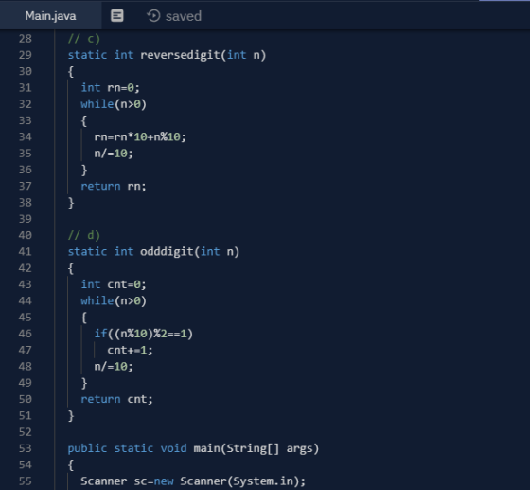Click 'if((n%10)%2==1)' condition
The height and width of the screenshot is (490, 530).
pyautogui.click(x=143, y=334)
